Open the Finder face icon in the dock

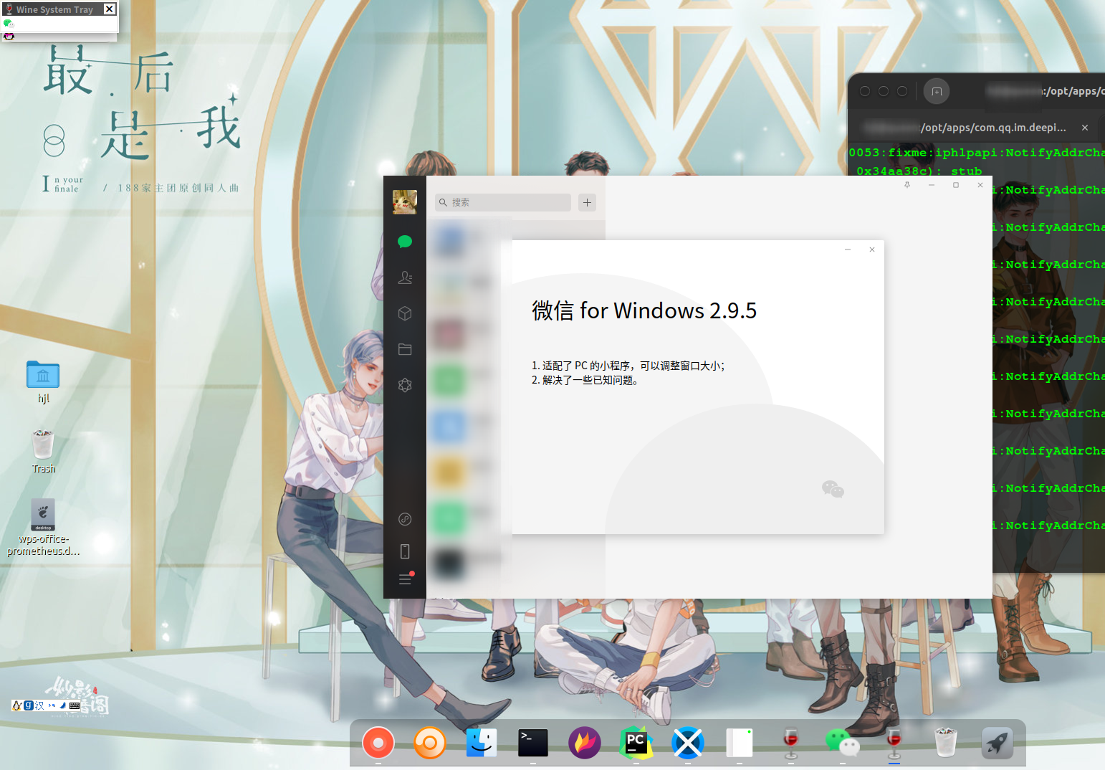tap(482, 743)
